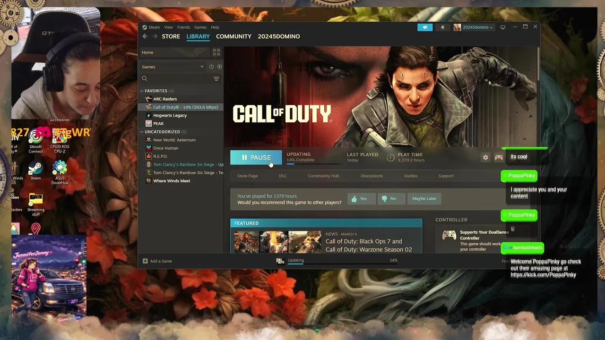The height and width of the screenshot is (340, 605).
Task: Click the update progress bar under UPDATING
Action: (313, 164)
